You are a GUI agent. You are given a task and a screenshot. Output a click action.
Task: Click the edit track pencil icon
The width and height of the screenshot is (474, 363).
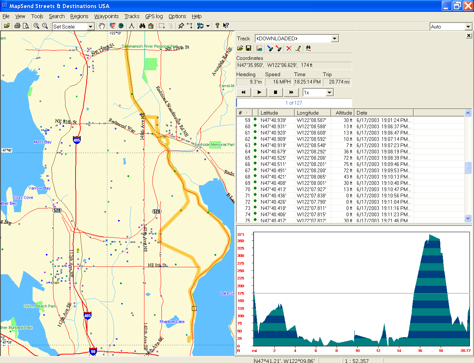pos(298,48)
